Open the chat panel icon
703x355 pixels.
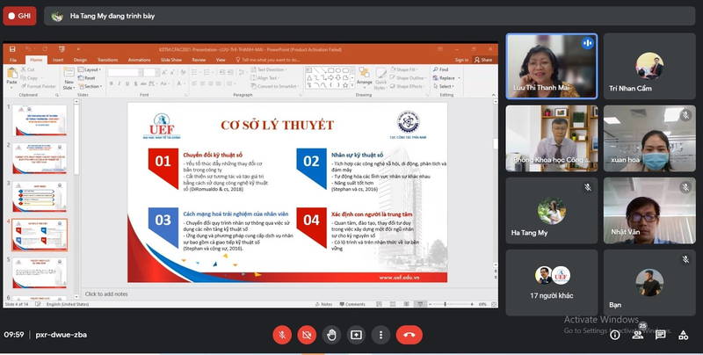pos(661,334)
